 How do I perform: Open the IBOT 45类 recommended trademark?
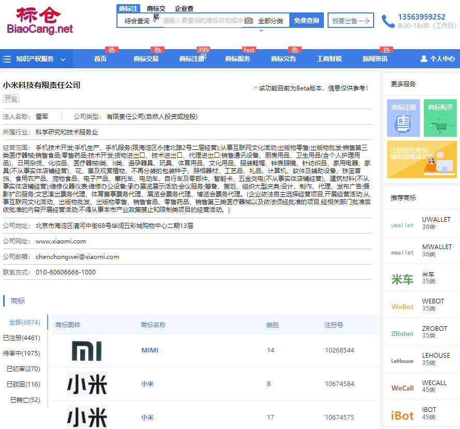[429, 413]
